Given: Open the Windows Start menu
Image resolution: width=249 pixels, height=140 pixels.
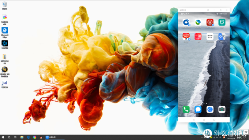Looking at the screenshot, I should click(3, 137).
